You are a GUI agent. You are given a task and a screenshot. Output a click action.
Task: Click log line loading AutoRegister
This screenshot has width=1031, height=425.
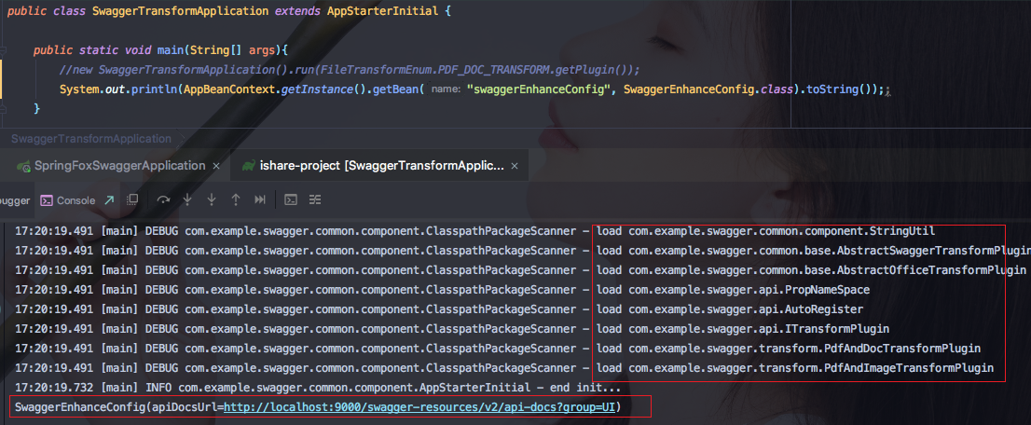(x=438, y=309)
